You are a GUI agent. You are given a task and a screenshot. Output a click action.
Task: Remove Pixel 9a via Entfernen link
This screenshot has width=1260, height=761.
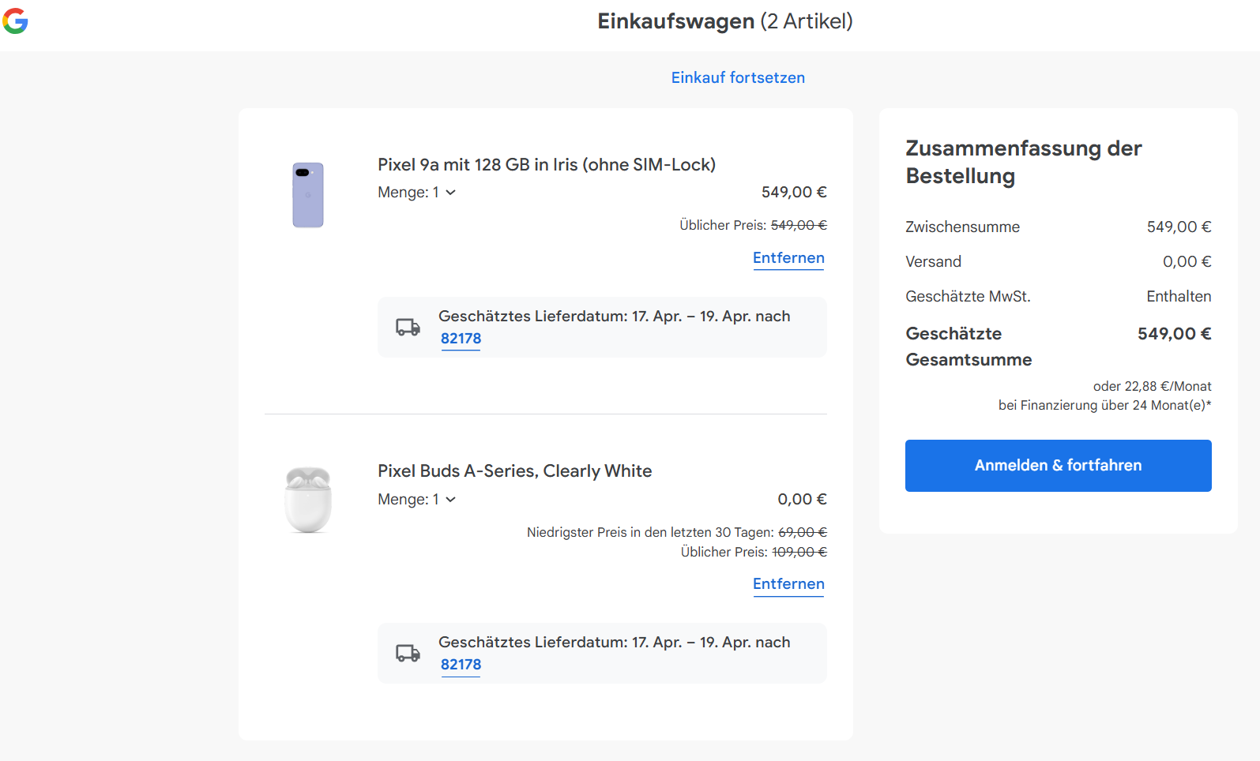(x=788, y=258)
